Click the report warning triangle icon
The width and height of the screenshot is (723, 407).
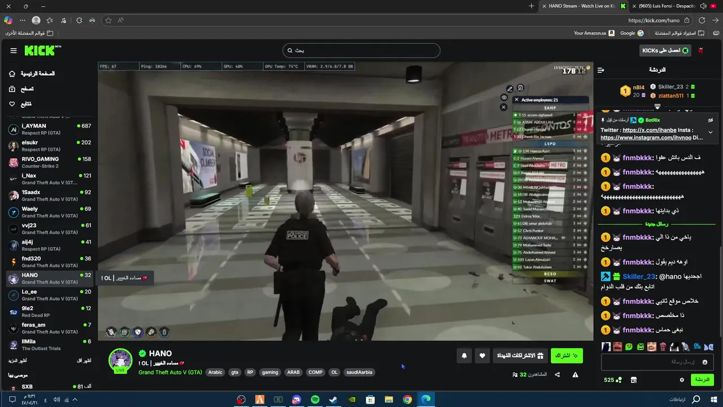575,374
